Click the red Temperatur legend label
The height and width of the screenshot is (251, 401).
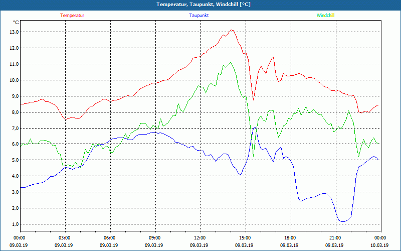pos(72,16)
